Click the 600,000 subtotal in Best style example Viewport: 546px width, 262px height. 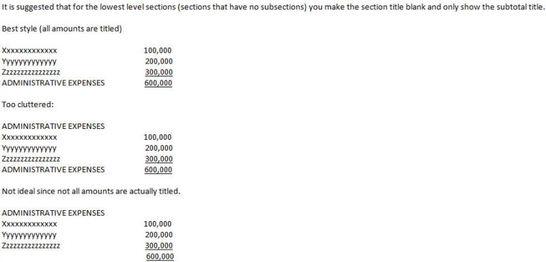click(x=158, y=83)
